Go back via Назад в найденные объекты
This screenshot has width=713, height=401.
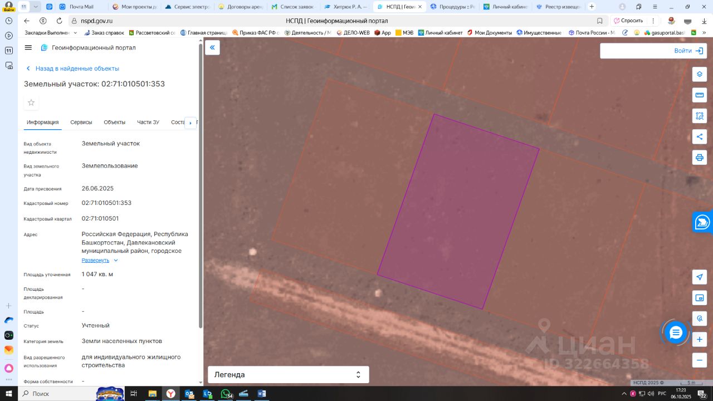click(72, 69)
